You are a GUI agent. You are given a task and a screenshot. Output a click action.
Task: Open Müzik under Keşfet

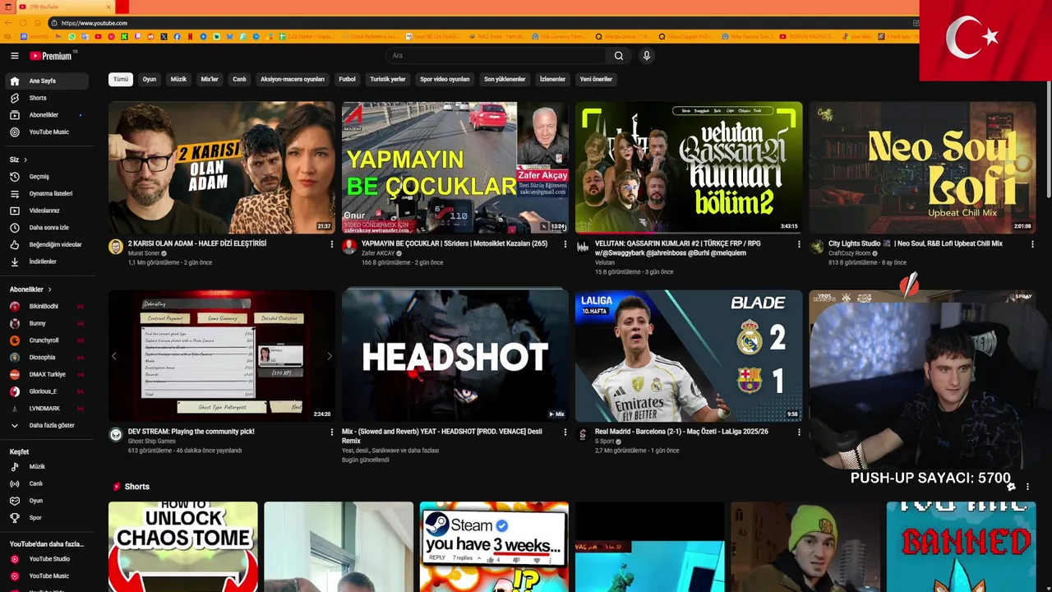click(x=48, y=467)
